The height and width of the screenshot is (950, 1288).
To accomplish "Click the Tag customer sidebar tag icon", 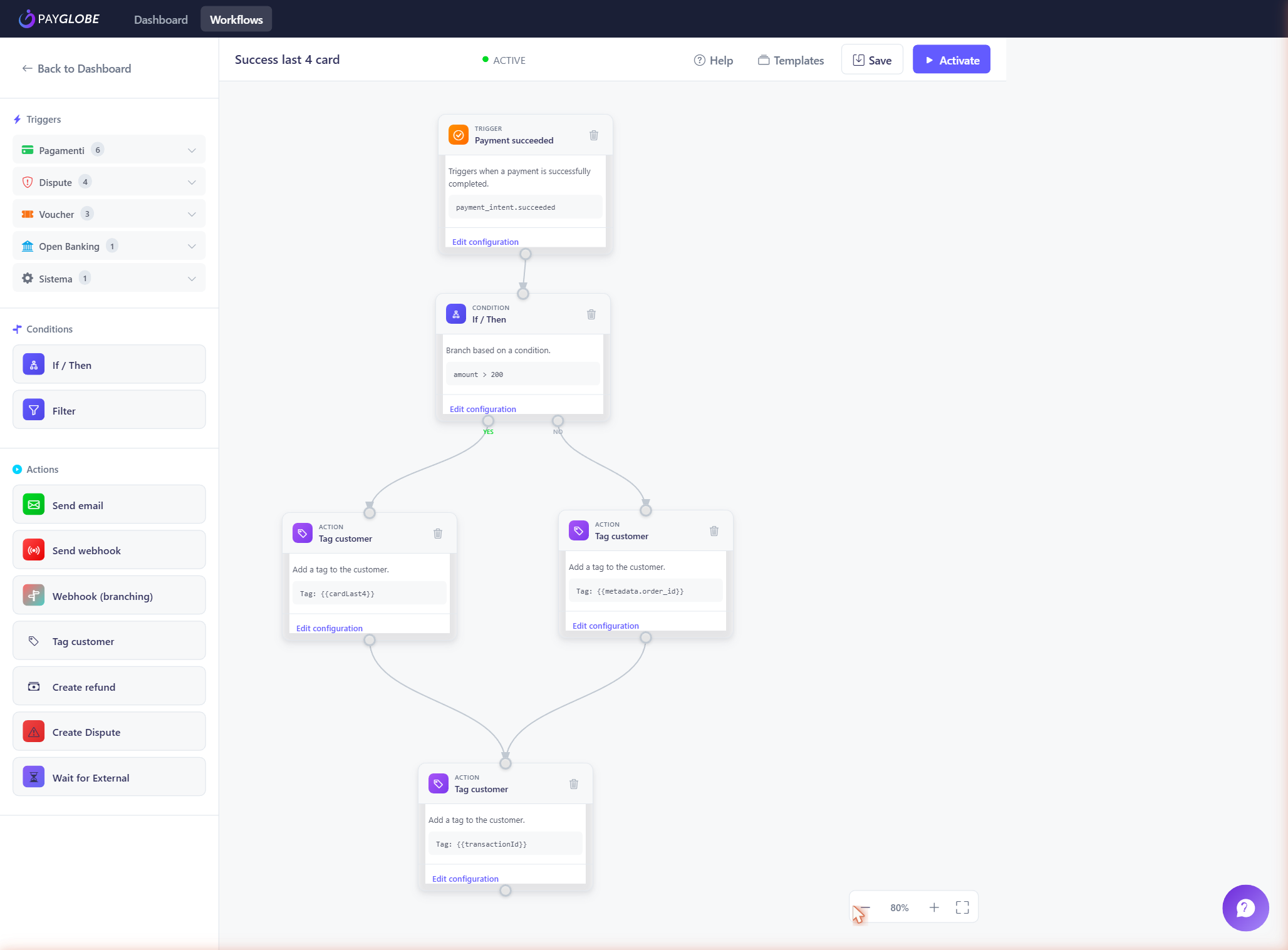I will pyautogui.click(x=34, y=641).
